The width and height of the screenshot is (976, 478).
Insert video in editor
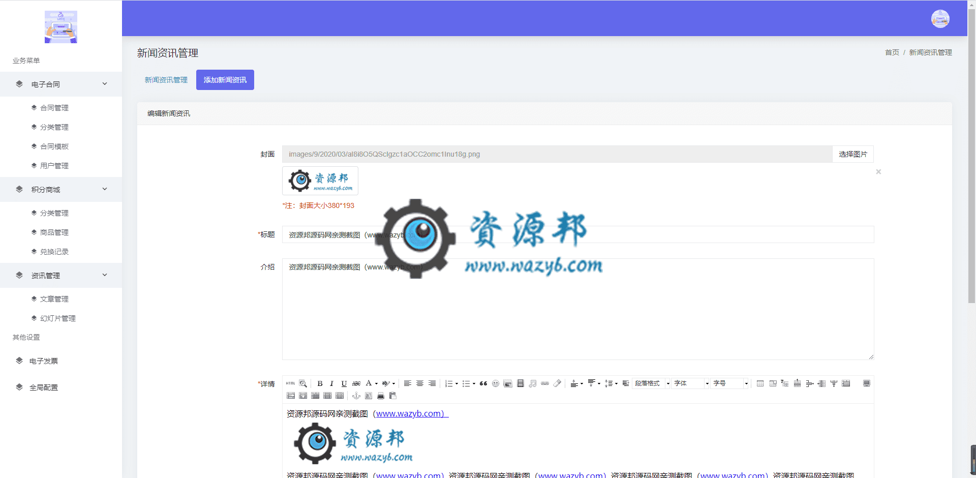click(x=521, y=383)
